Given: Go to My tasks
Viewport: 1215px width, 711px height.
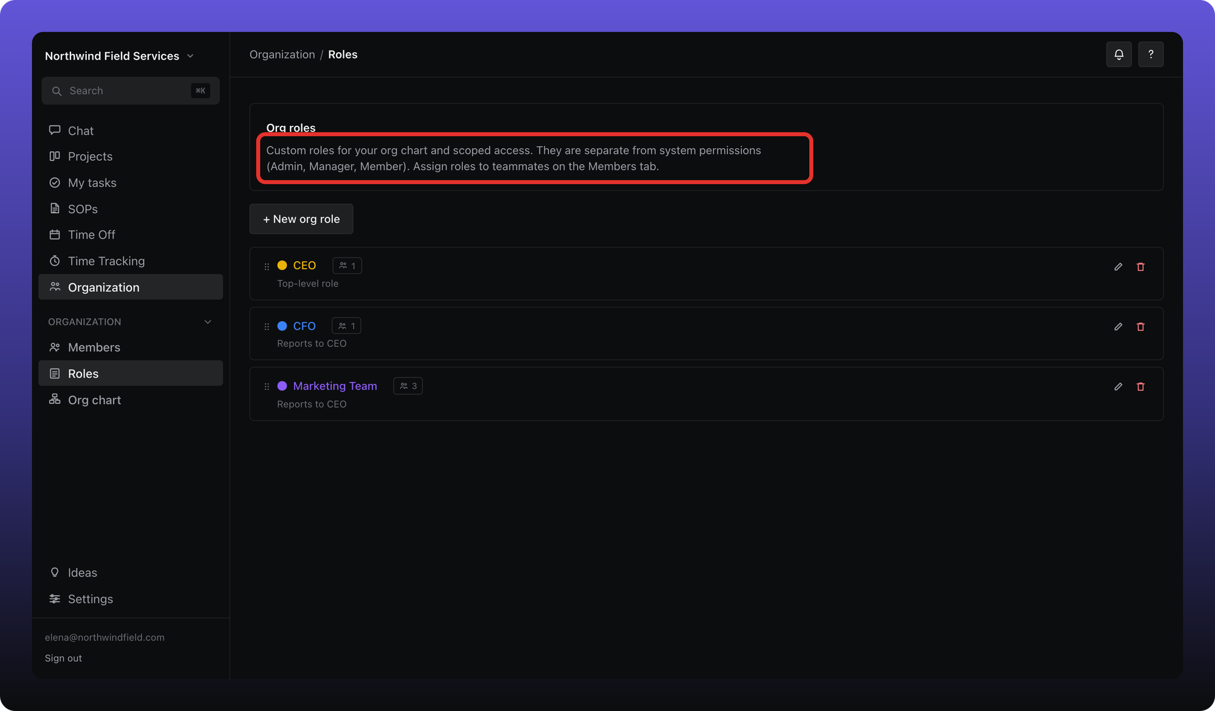Looking at the screenshot, I should coord(131,183).
